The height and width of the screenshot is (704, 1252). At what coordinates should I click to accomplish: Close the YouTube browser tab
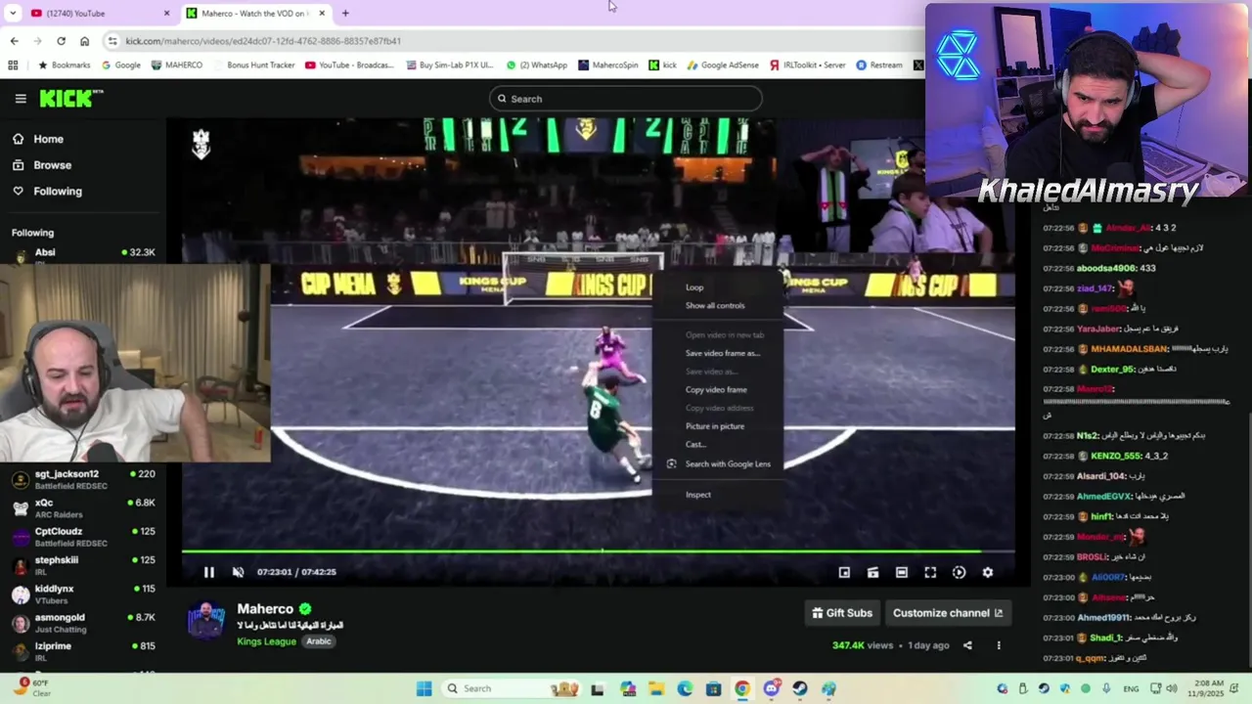(x=166, y=14)
